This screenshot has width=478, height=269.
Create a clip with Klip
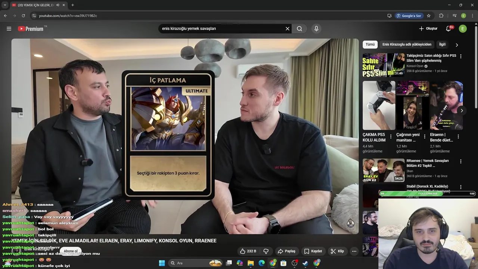pyautogui.click(x=337, y=251)
